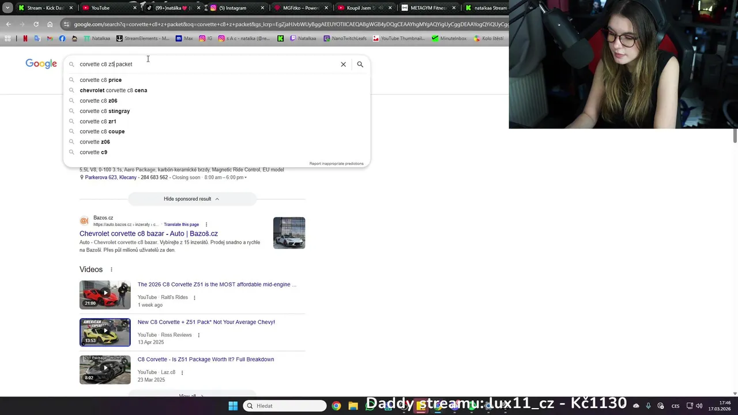The image size is (738, 415).
Task: Open Videos section options menu
Action: tap(111, 270)
